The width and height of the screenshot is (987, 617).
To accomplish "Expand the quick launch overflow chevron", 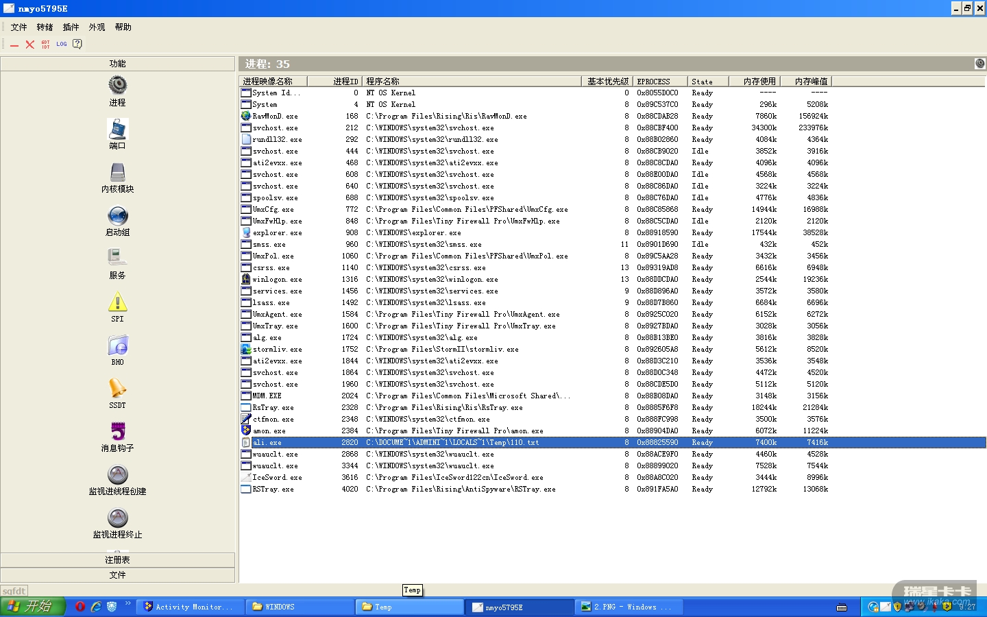I will point(127,605).
